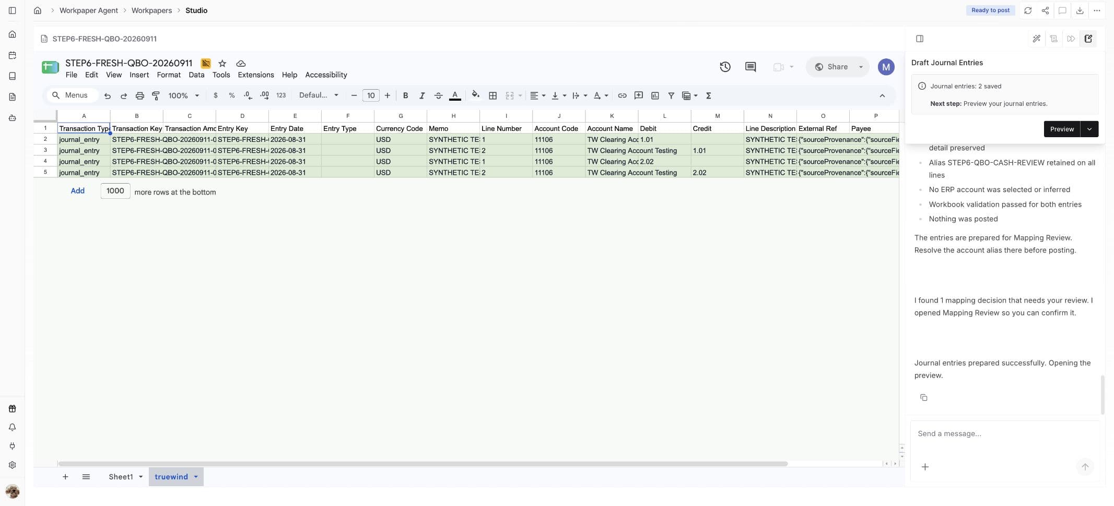The height and width of the screenshot is (506, 1114).
Task: Open the Extensions menu
Action: point(256,75)
